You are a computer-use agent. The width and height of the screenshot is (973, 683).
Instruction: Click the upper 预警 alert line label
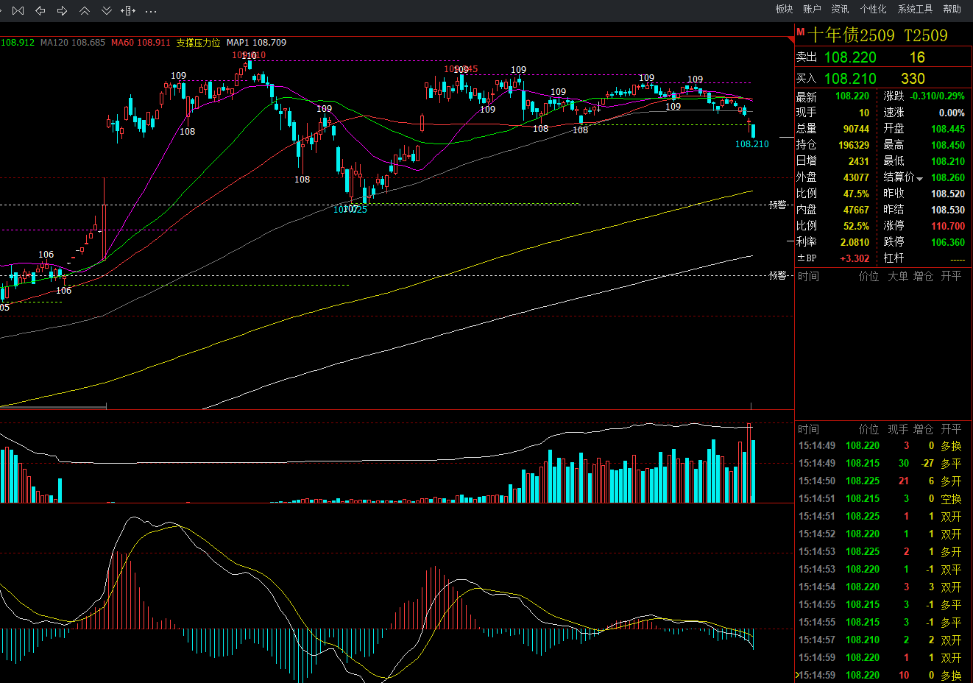tap(778, 205)
